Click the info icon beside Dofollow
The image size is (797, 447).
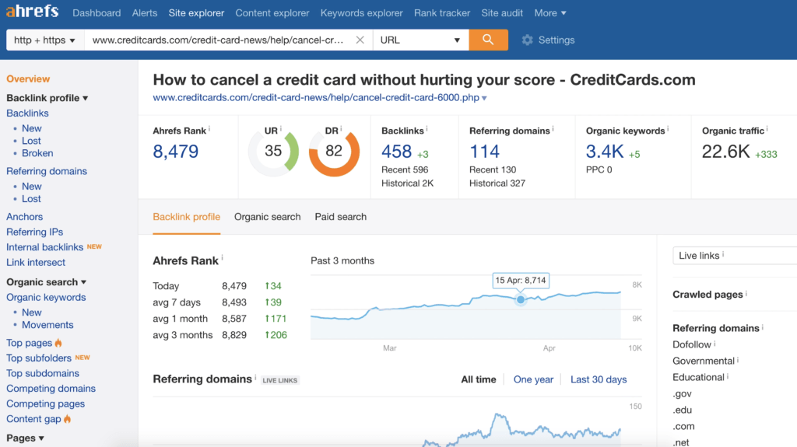click(x=714, y=344)
